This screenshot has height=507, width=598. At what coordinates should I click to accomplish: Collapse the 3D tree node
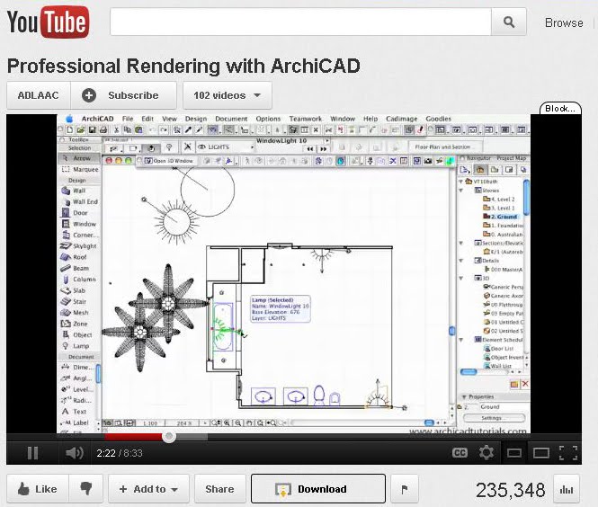pyautogui.click(x=461, y=279)
